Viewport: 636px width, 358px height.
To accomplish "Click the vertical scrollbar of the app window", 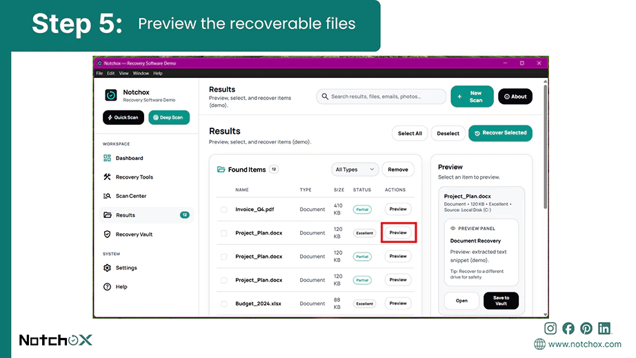I will (x=546, y=147).
